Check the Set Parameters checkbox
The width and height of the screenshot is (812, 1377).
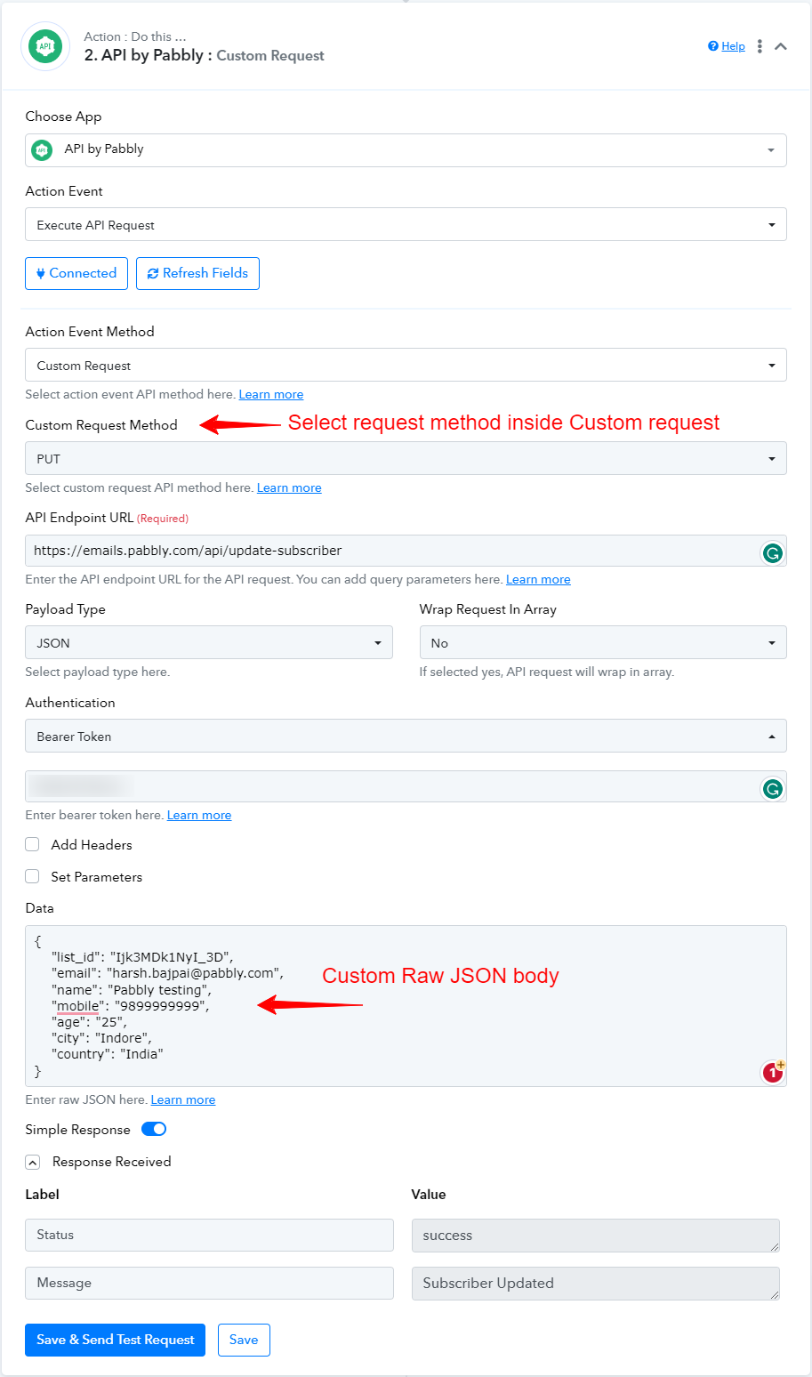tap(32, 876)
